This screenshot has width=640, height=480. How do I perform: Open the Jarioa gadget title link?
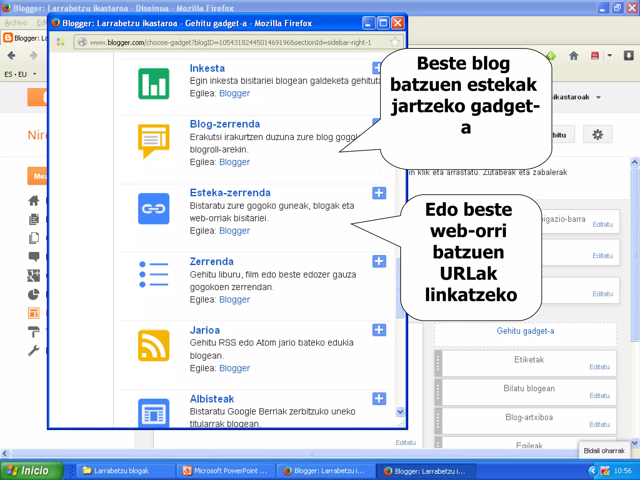click(205, 330)
